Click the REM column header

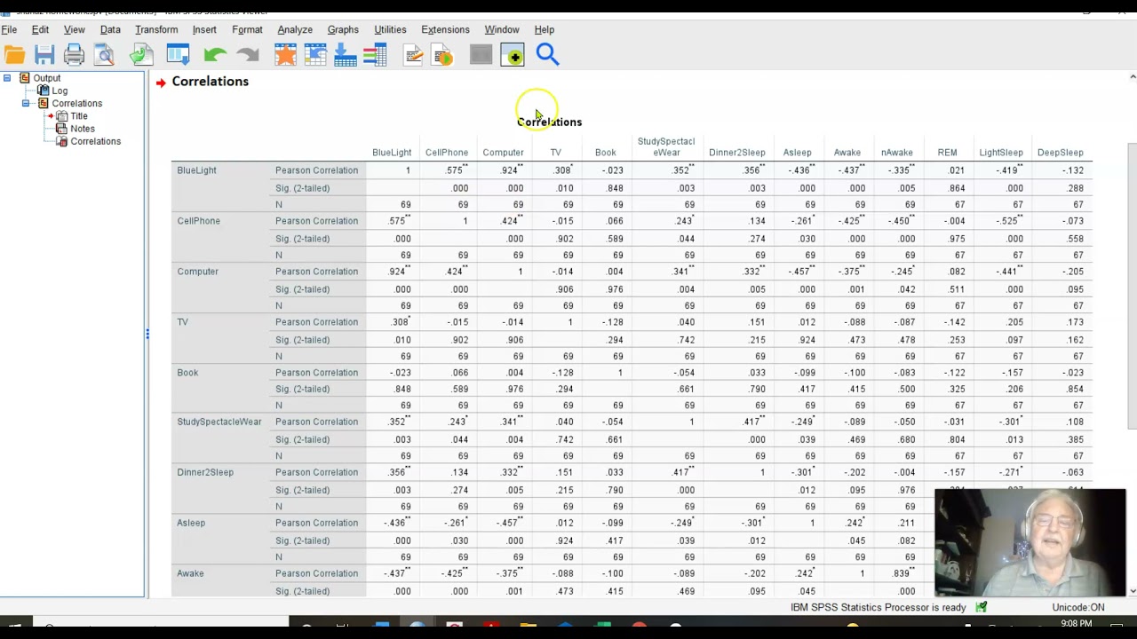[947, 153]
